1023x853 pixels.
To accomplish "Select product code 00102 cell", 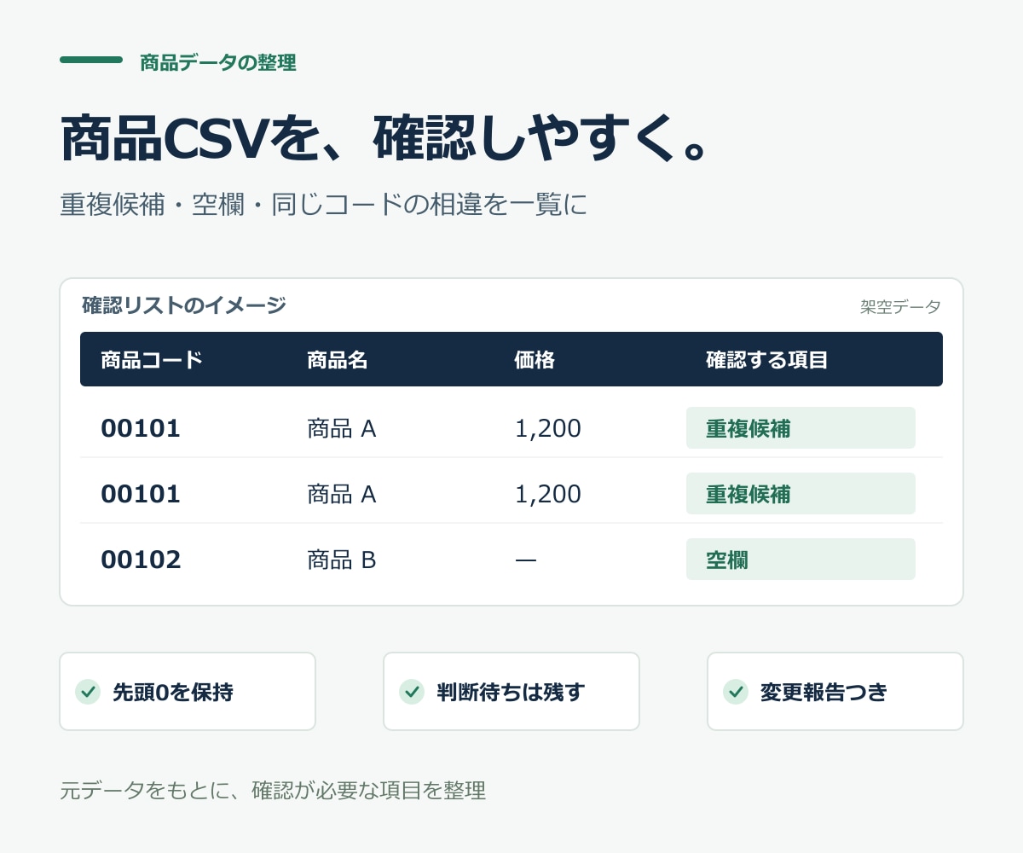I will 141,560.
